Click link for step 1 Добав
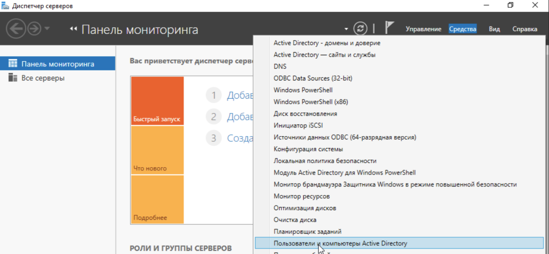This screenshot has height=254, width=549. click(240, 95)
